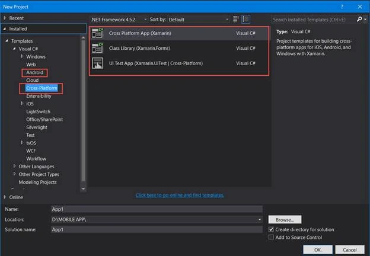
Task: Expand the Windows tree node
Action: tap(22, 56)
